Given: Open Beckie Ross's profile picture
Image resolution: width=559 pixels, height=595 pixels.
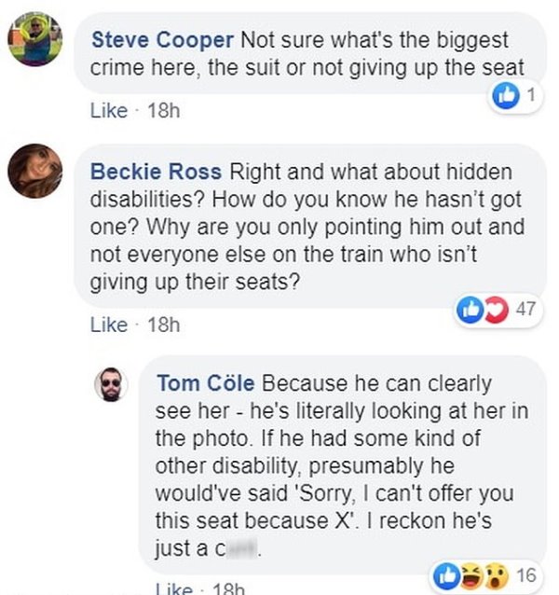Looking at the screenshot, I should (x=35, y=171).
